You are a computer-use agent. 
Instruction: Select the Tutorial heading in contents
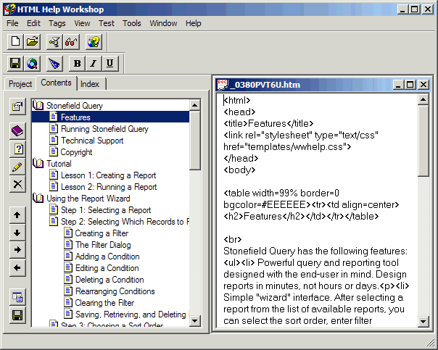[59, 164]
